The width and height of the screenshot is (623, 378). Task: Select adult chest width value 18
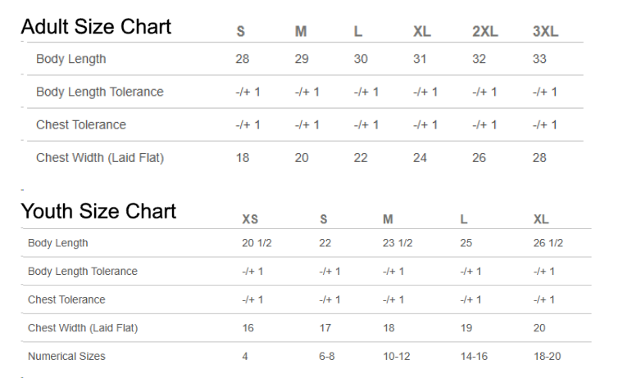point(243,158)
